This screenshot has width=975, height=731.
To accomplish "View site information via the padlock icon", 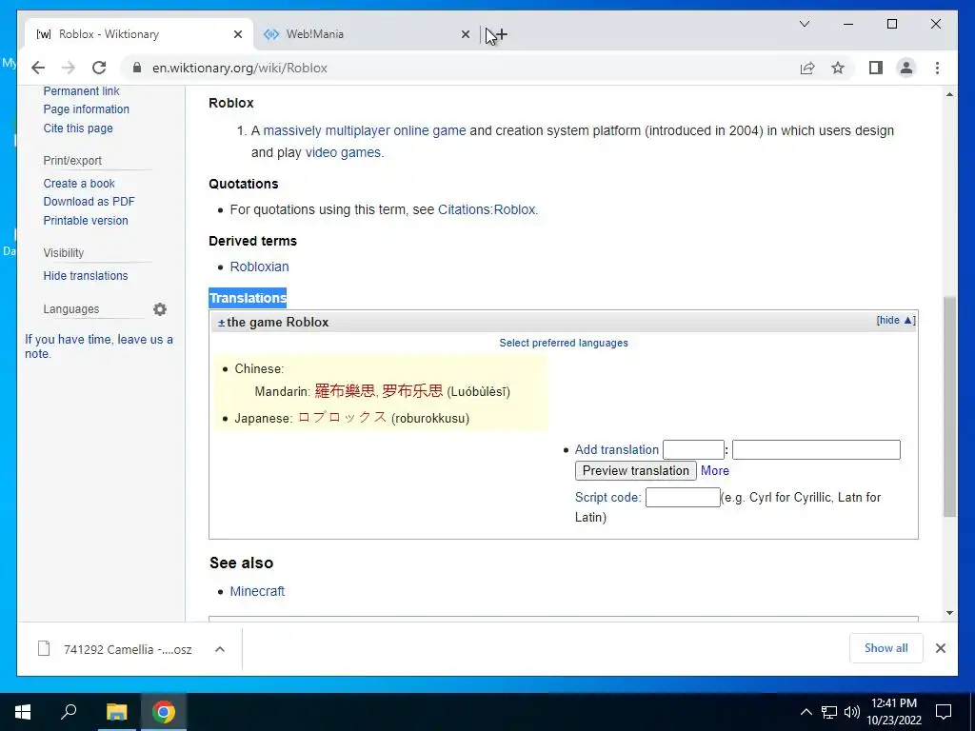I will coord(137,68).
